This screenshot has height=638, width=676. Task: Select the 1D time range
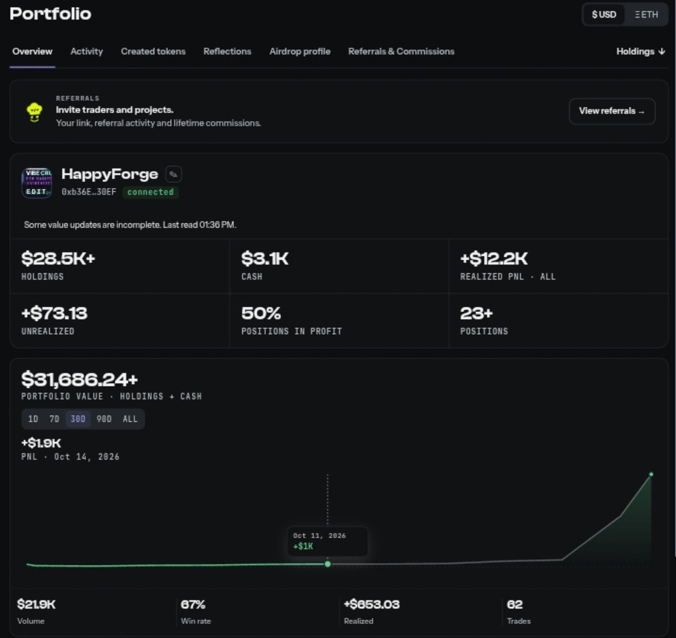(33, 419)
